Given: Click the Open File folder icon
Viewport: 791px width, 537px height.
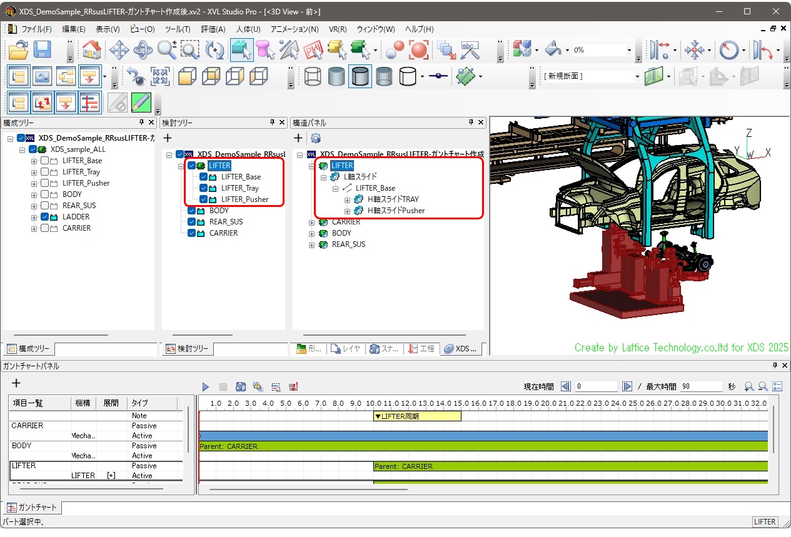Looking at the screenshot, I should coord(19,50).
